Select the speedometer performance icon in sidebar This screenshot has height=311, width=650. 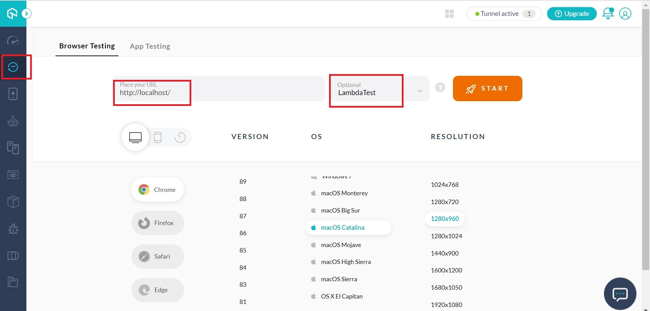[14, 40]
